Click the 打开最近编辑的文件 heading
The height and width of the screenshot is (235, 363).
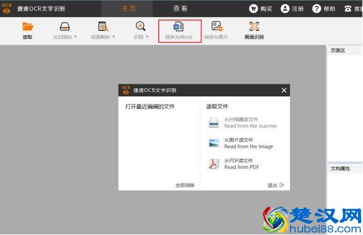[x=150, y=106]
